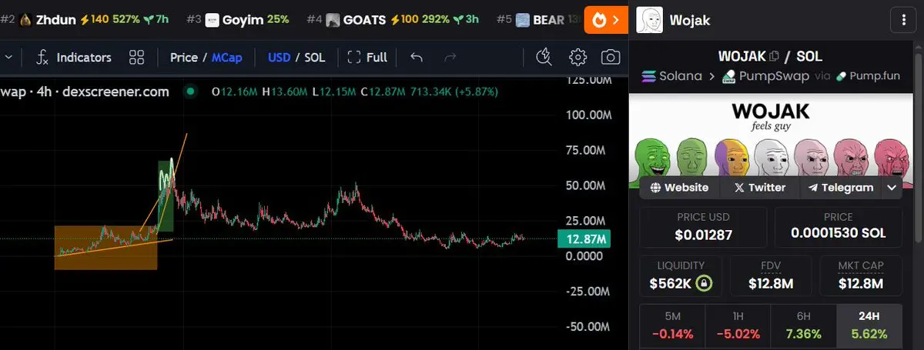Click the PRICE USD $0.01287 box

(702, 227)
